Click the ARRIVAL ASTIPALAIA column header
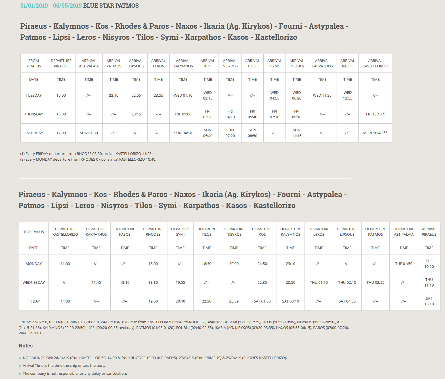The height and width of the screenshot is (379, 445). click(x=89, y=63)
